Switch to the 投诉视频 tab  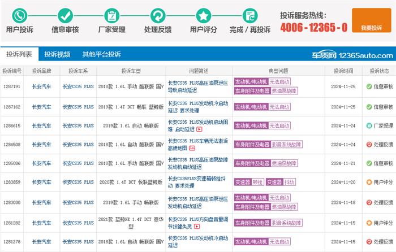(x=57, y=54)
